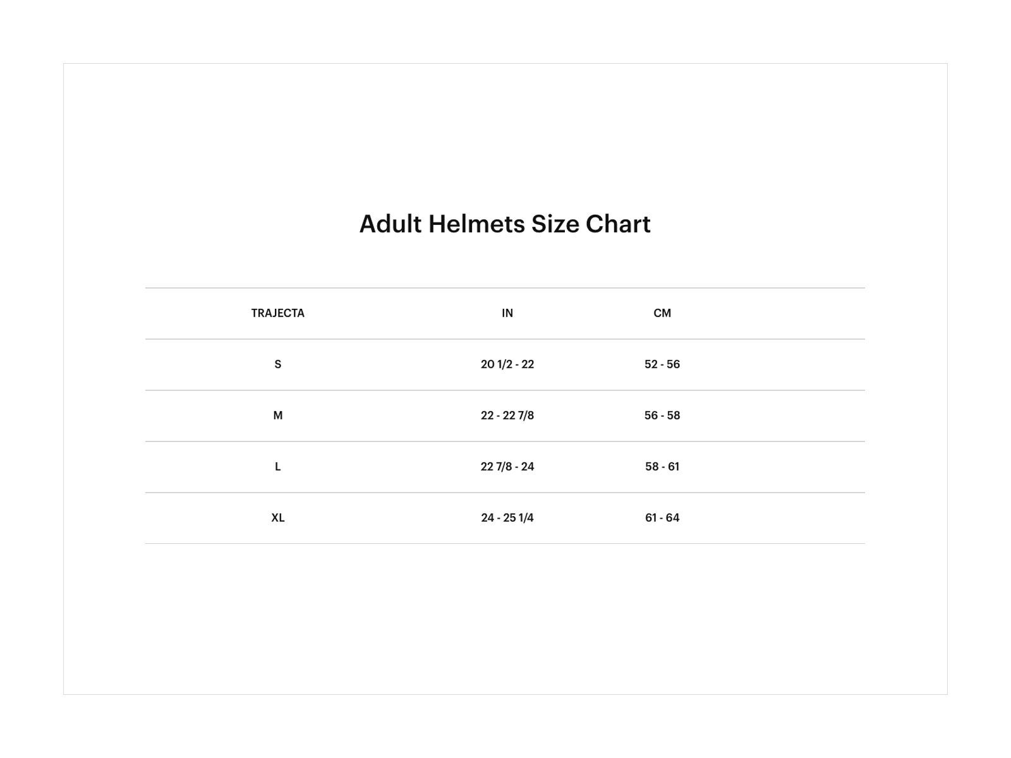Select the L size row label
1011x758 pixels.
click(277, 467)
